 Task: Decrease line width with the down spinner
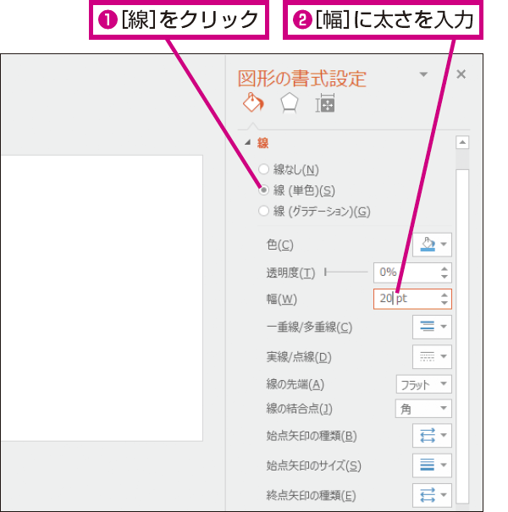click(x=444, y=303)
